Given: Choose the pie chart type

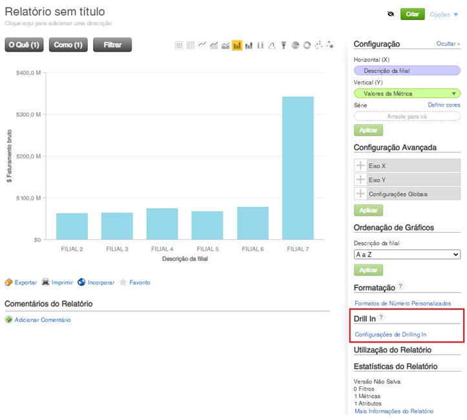Looking at the screenshot, I should [295, 45].
